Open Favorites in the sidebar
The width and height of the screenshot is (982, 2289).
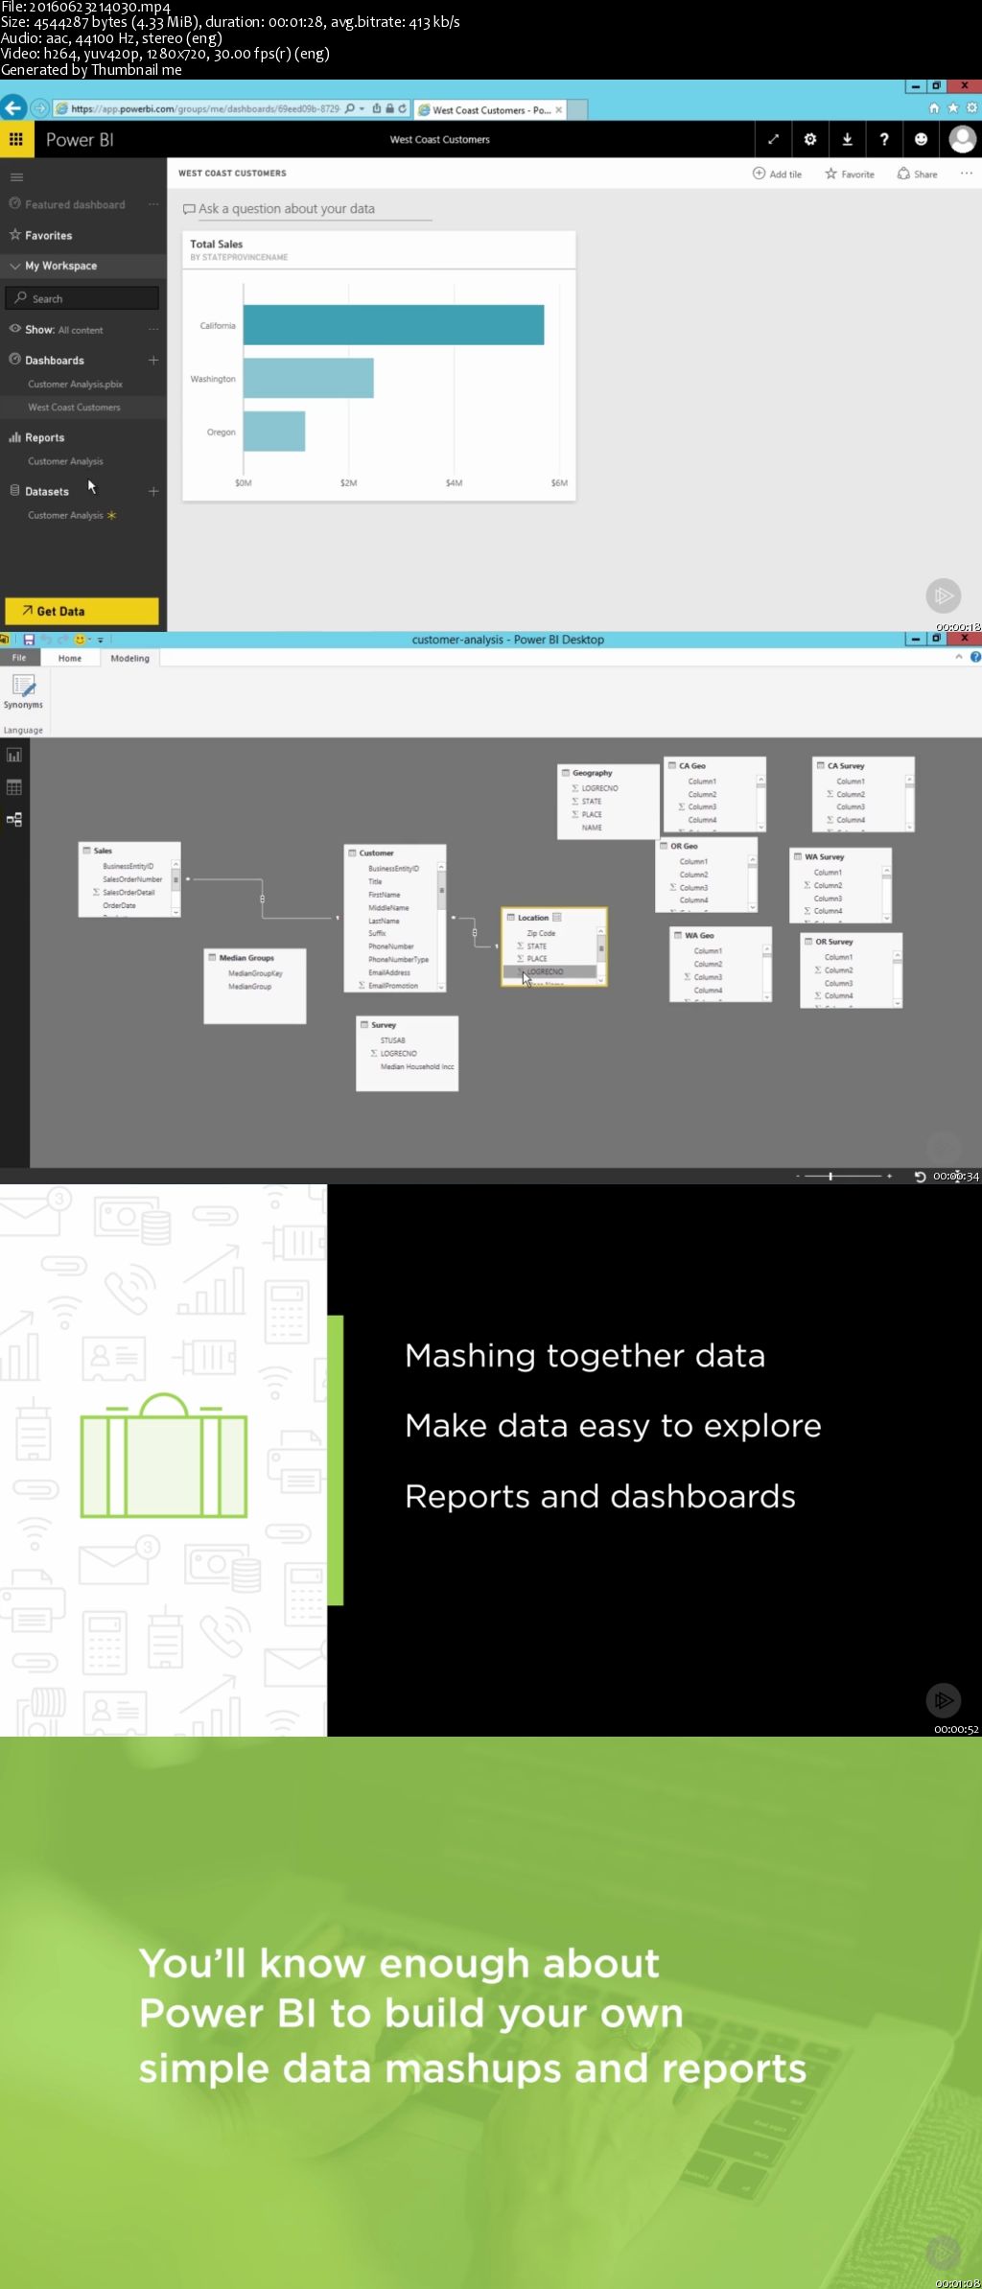tap(40, 235)
